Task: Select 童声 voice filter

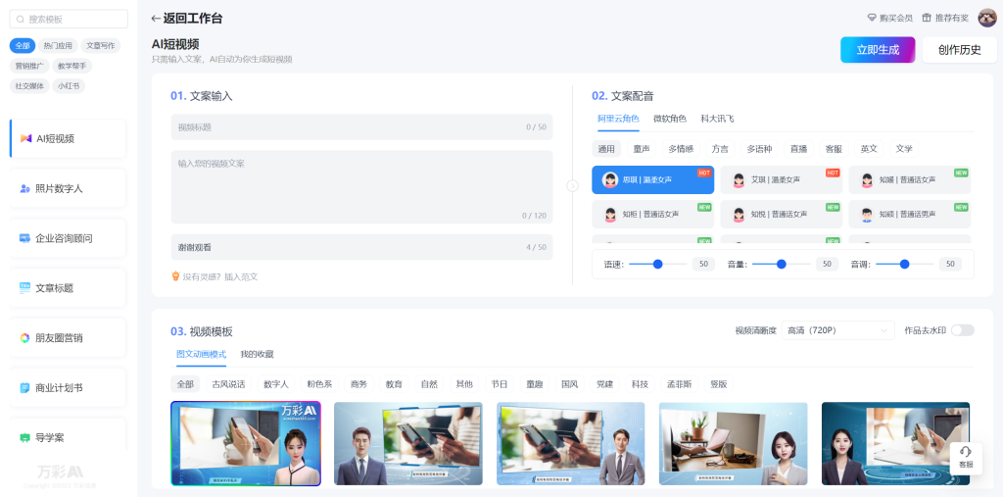Action: pyautogui.click(x=642, y=149)
